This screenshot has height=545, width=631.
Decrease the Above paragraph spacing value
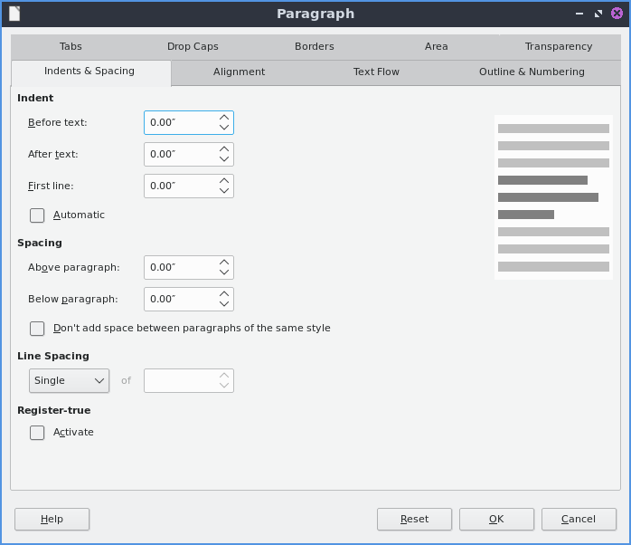(223, 272)
